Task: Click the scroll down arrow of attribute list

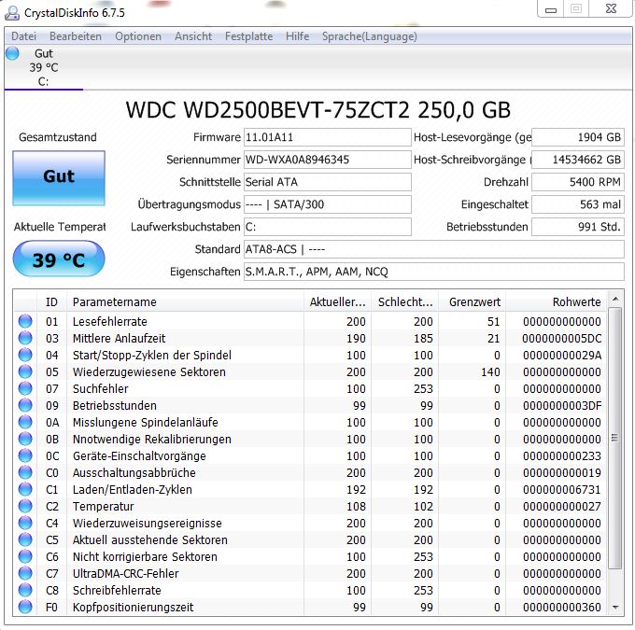Action: (615, 608)
